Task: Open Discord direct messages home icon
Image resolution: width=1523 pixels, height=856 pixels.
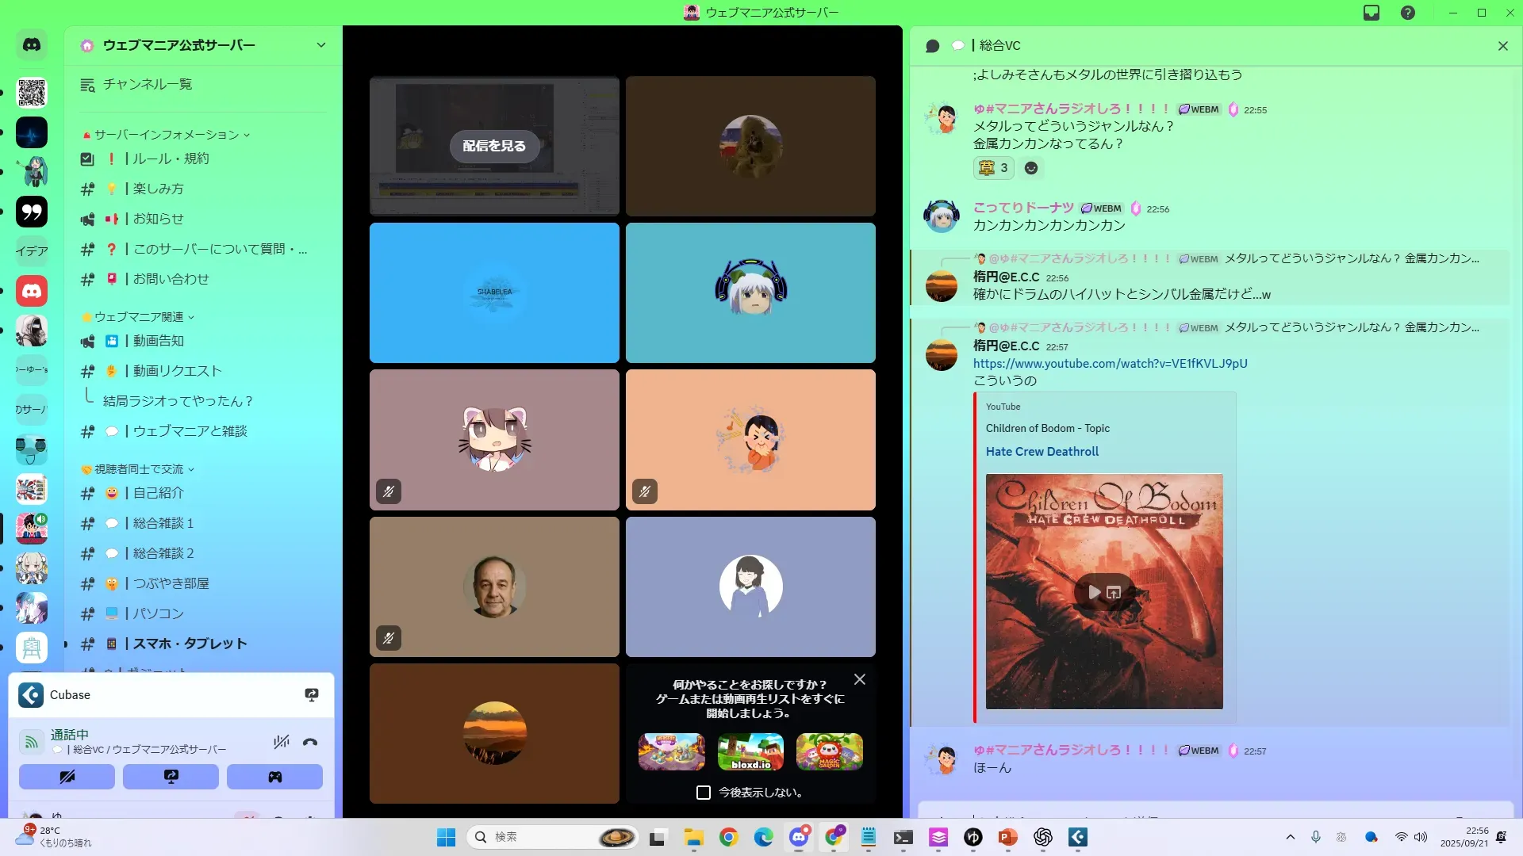Action: [32, 45]
